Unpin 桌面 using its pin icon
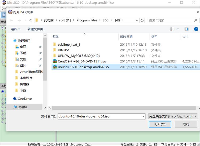Image resolution: width=200 pixels, height=146 pixels. pyautogui.click(x=40, y=47)
